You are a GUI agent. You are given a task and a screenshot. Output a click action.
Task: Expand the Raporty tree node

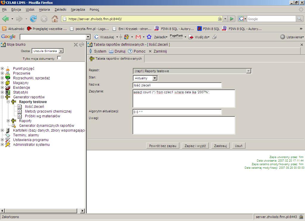point(8,121)
